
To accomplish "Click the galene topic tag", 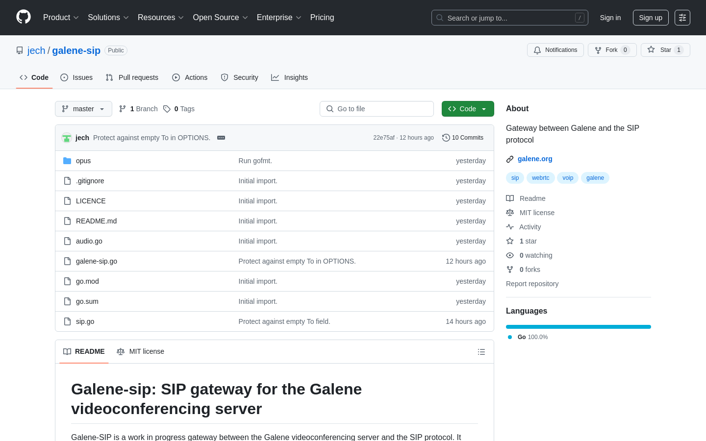I will (x=595, y=178).
